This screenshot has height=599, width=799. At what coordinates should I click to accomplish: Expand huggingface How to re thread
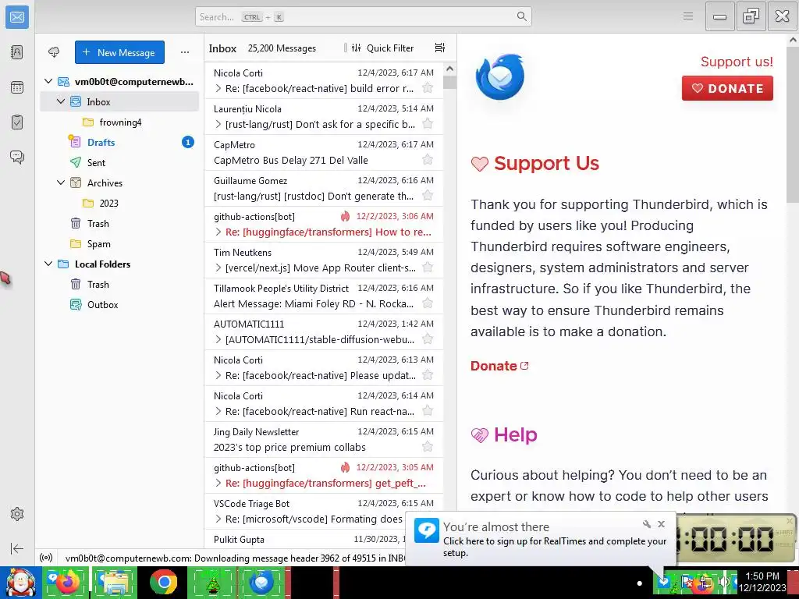coord(218,232)
